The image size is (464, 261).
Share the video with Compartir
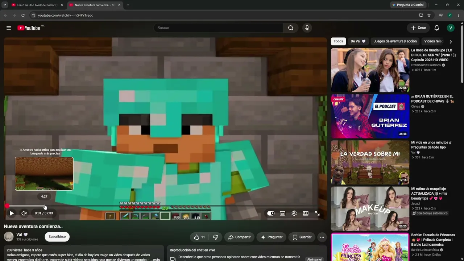coord(239,237)
